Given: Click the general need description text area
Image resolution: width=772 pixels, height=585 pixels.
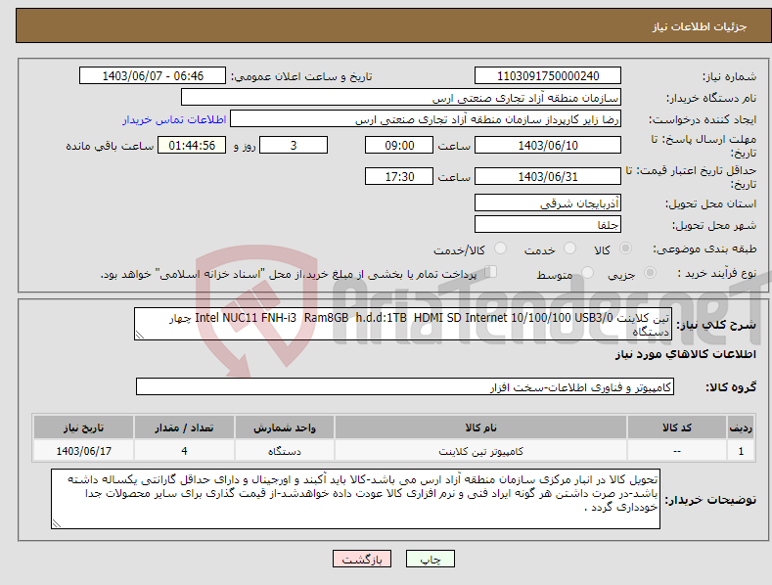Looking at the screenshot, I should click(x=403, y=324).
